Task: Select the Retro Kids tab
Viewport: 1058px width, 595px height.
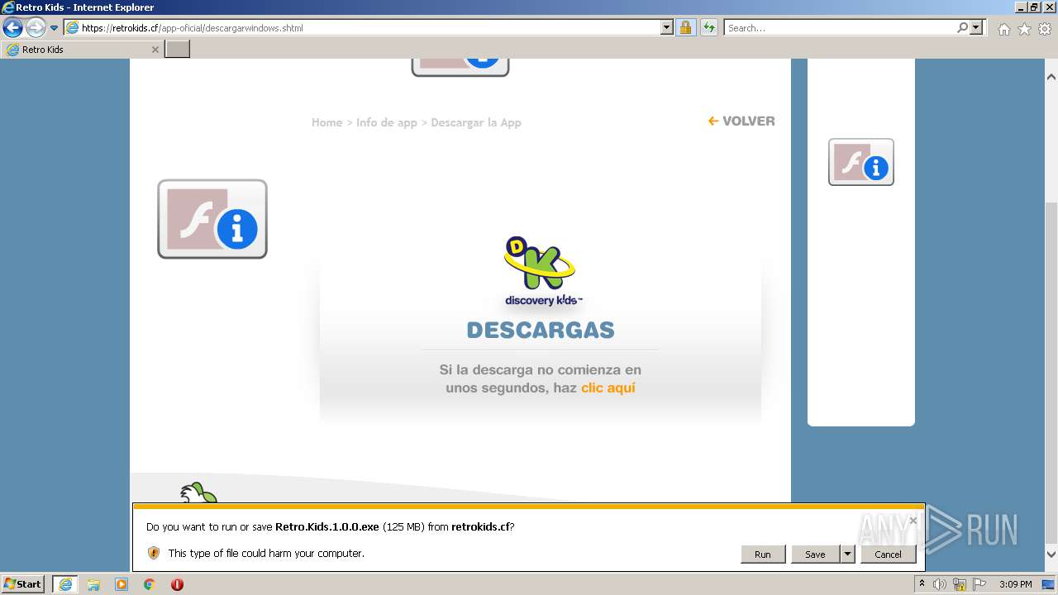Action: (83, 50)
